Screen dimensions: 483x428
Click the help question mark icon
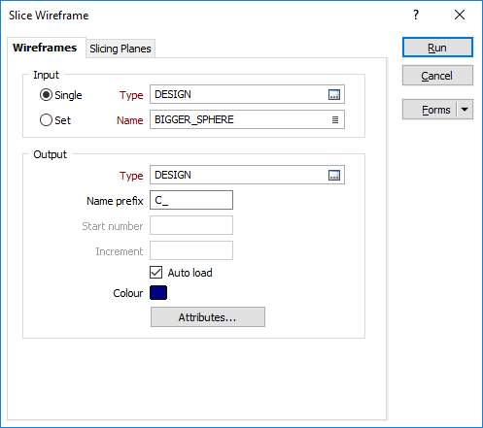(416, 15)
